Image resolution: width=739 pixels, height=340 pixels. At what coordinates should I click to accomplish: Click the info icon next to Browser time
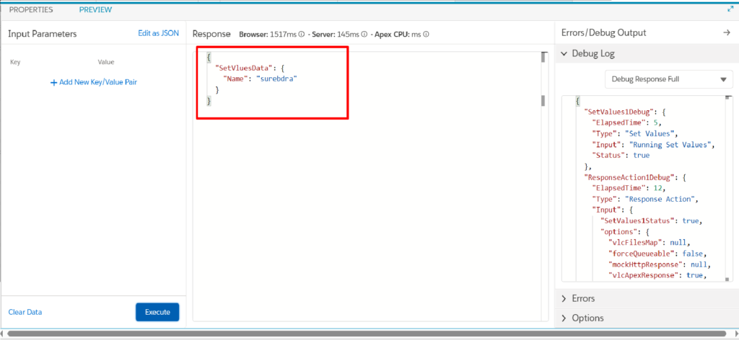coord(301,35)
